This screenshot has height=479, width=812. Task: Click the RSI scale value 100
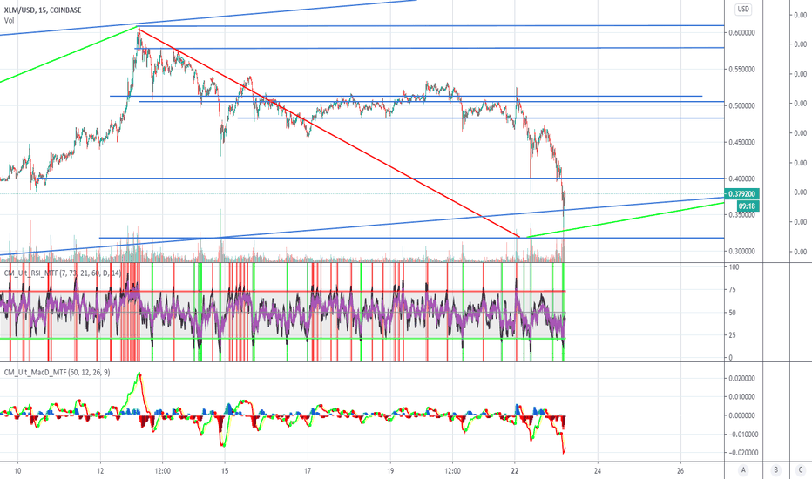pos(734,267)
